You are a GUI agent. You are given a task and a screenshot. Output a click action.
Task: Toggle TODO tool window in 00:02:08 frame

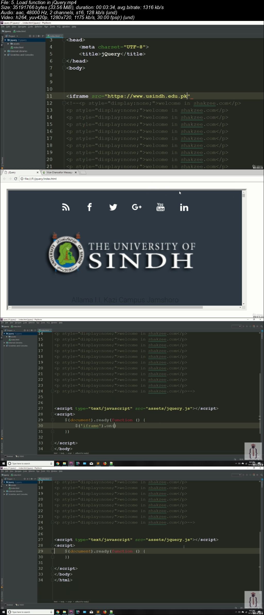[20, 456]
